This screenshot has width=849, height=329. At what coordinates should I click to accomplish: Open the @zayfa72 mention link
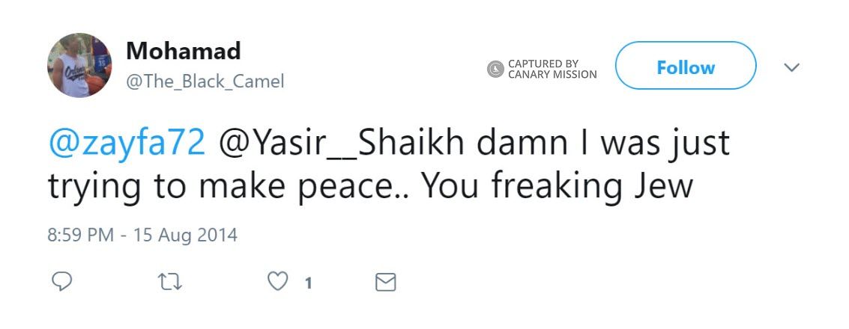127,142
